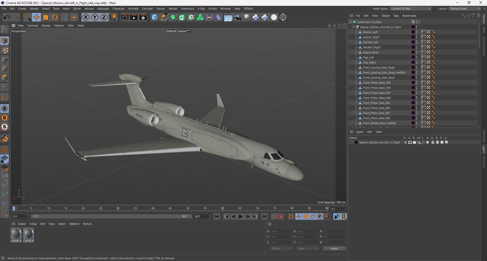Toggle viewport layout maximize icon
487x261 pixels.
(345, 26)
